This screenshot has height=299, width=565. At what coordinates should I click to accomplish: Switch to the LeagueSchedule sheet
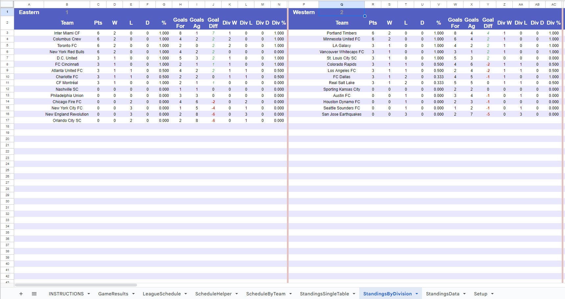point(162,293)
